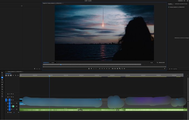Toggle the green mute button on middle audio track
Image resolution: width=189 pixels, height=120 pixels.
click(x=13, y=106)
